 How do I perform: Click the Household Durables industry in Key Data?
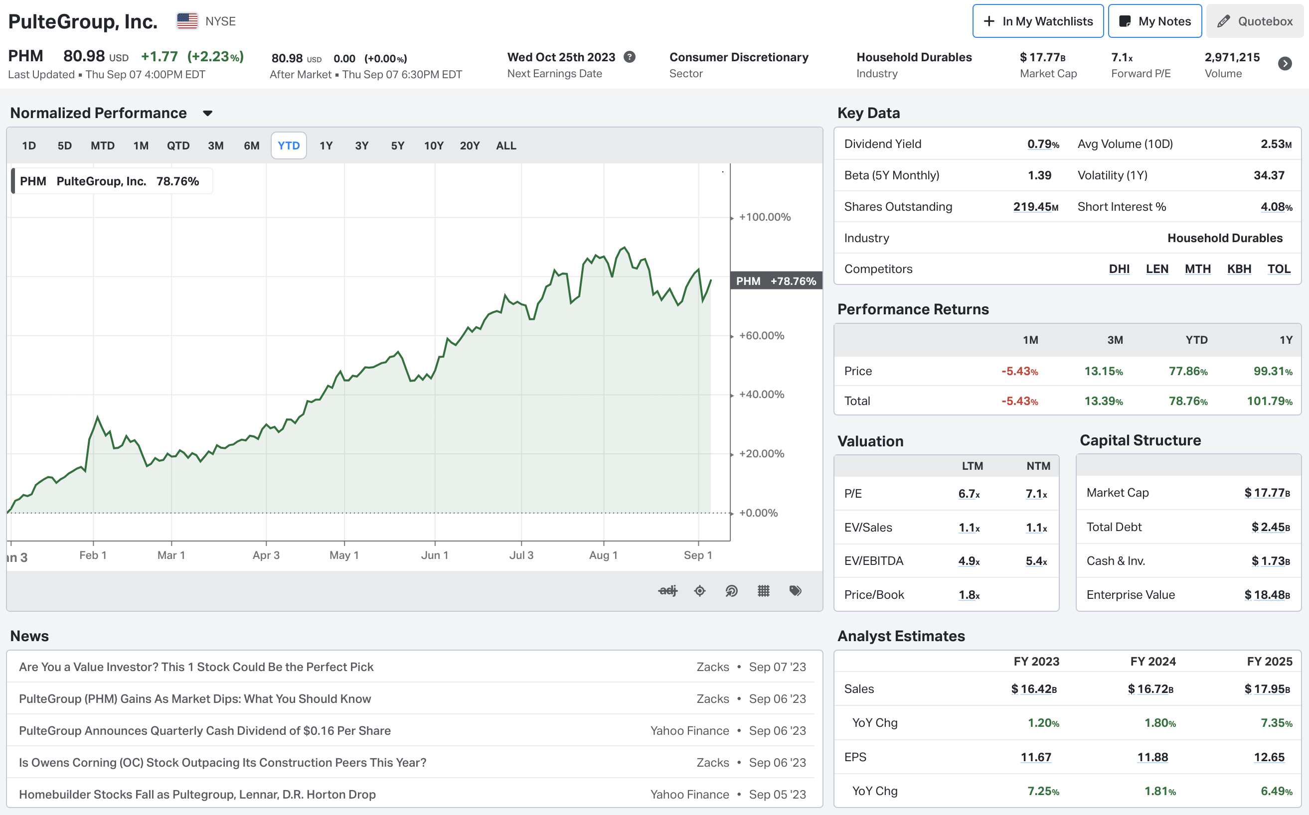(x=1225, y=238)
